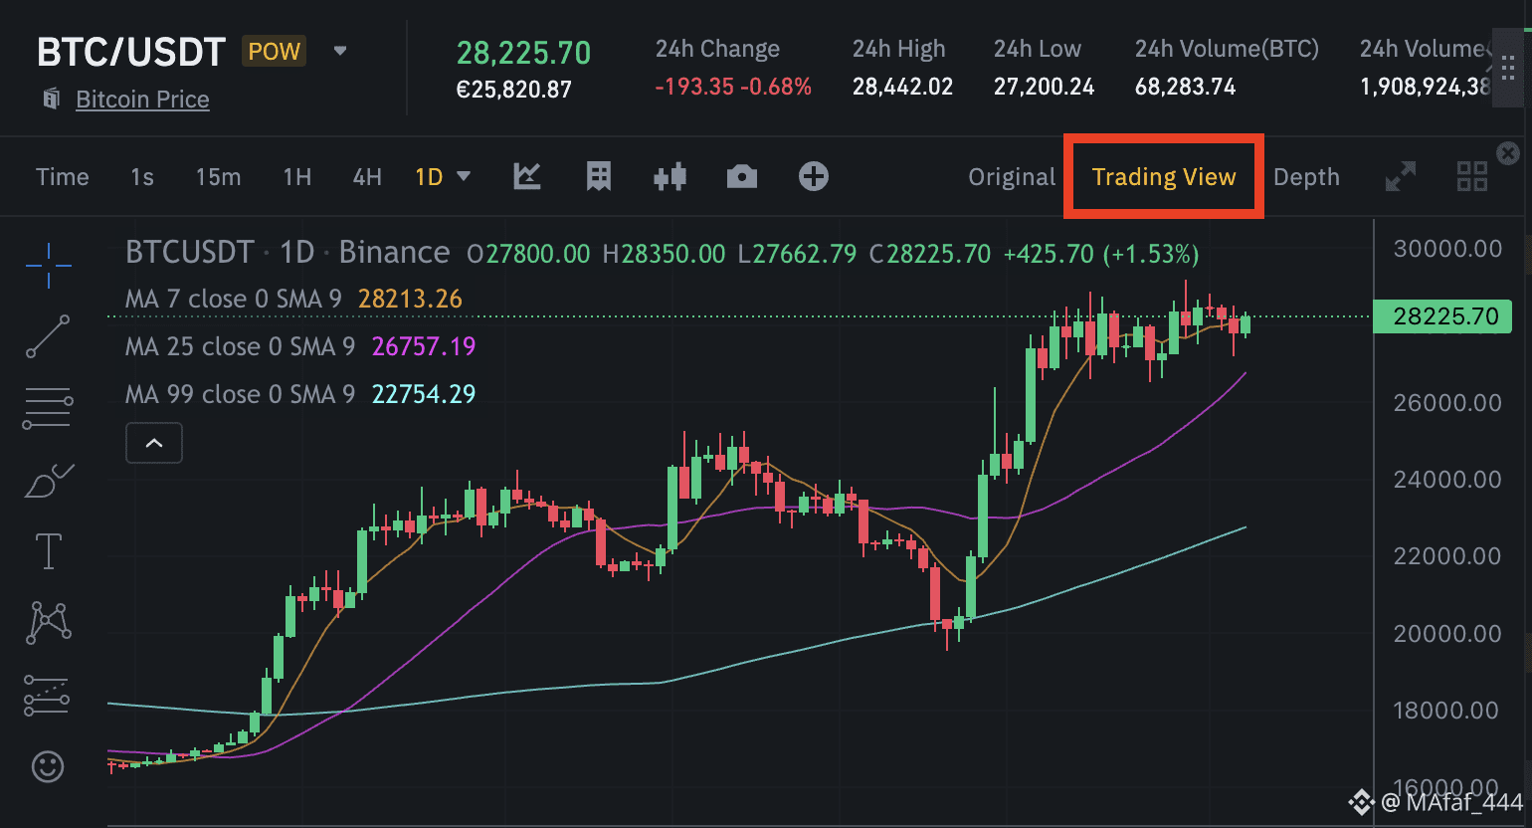Select the trend line drawing tool

tap(48, 336)
